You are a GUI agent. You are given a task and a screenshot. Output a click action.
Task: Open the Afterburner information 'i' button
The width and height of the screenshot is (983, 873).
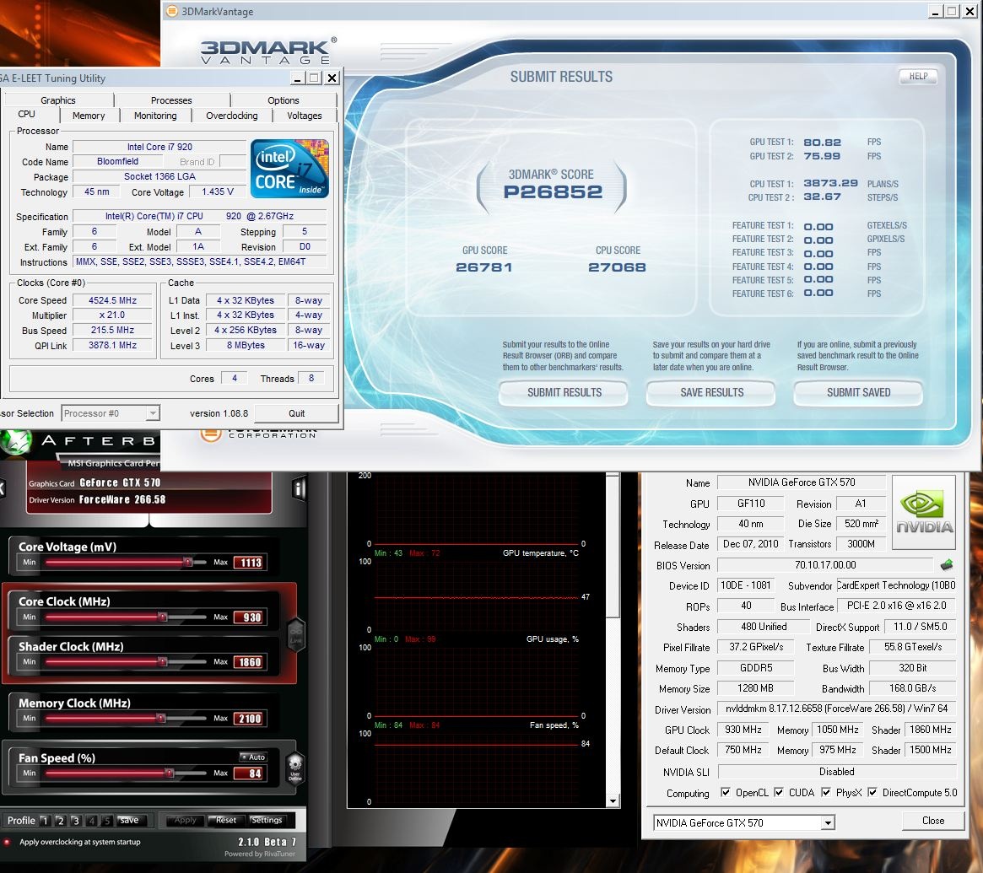click(x=299, y=489)
